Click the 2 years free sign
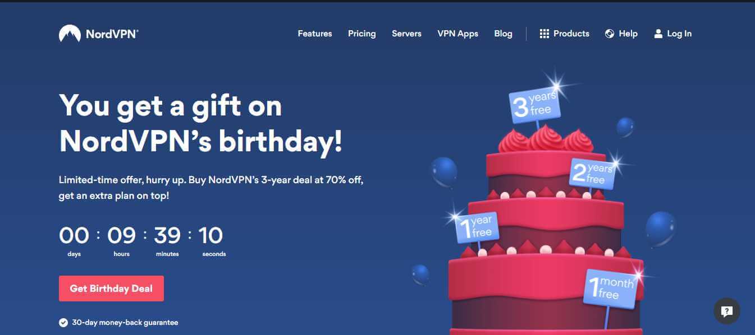This screenshot has width=755, height=335. pos(592,173)
